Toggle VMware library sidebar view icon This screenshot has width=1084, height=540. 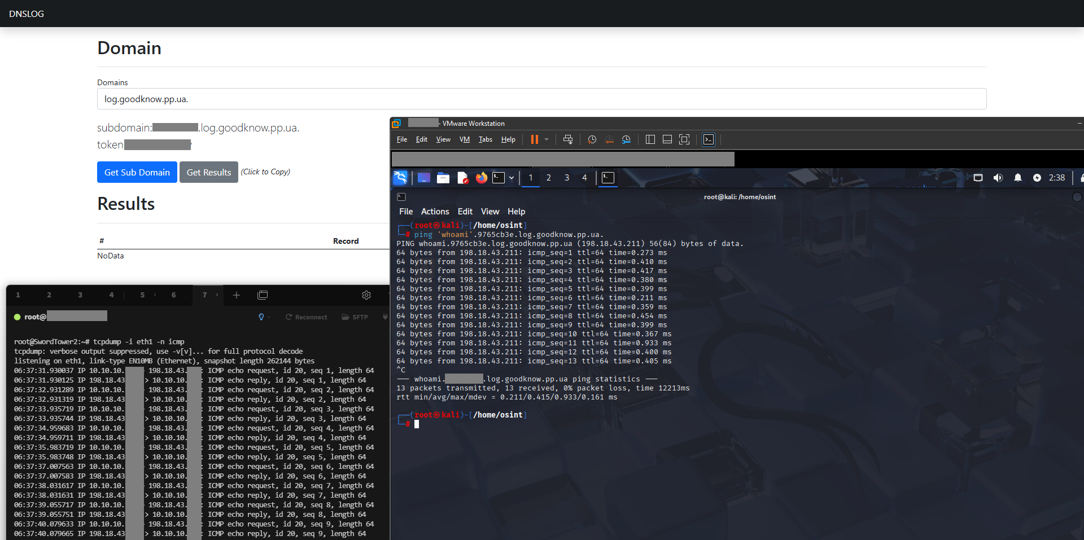[650, 139]
